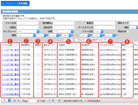Go to the first page icon
The width and height of the screenshot is (138, 105).
click(x=15, y=101)
